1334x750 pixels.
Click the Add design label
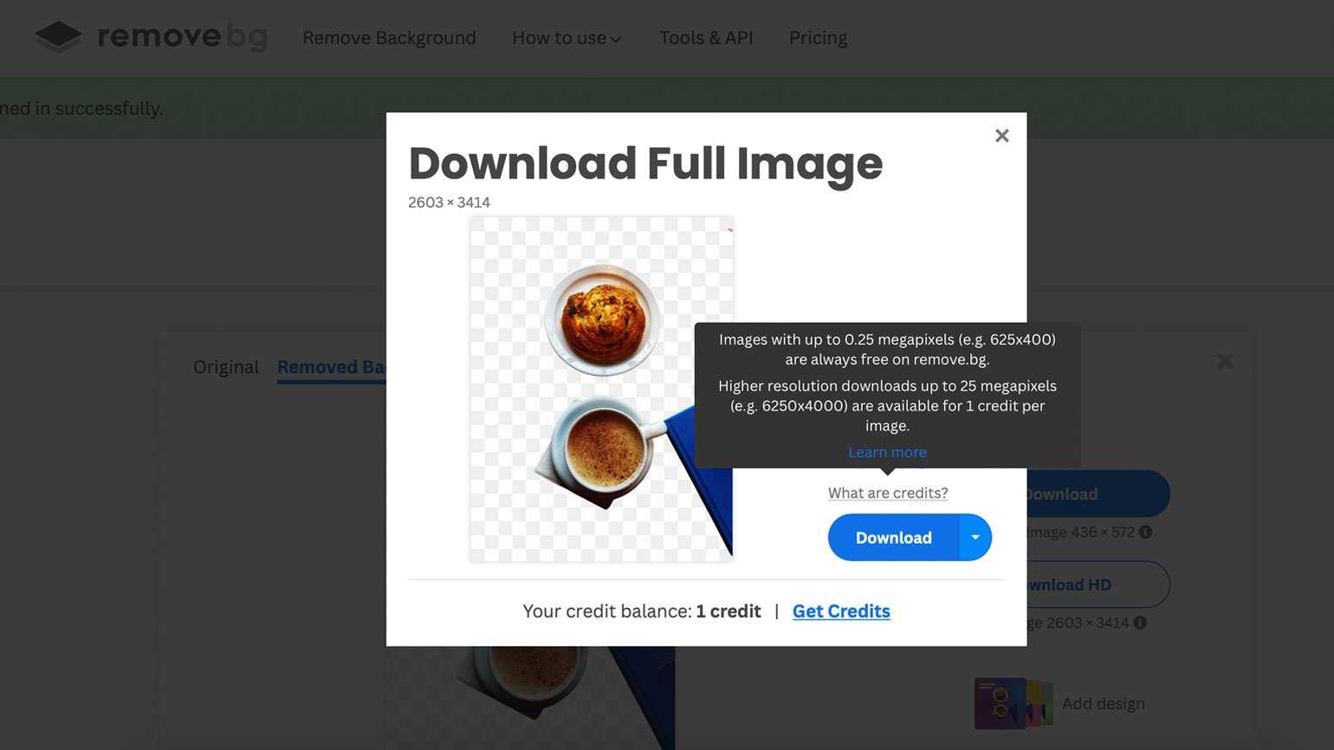click(1103, 704)
